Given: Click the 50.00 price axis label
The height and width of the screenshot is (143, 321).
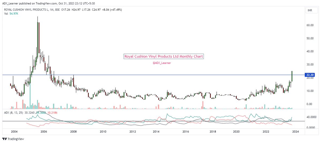Looking at the screenshot, I should click(x=310, y=38).
